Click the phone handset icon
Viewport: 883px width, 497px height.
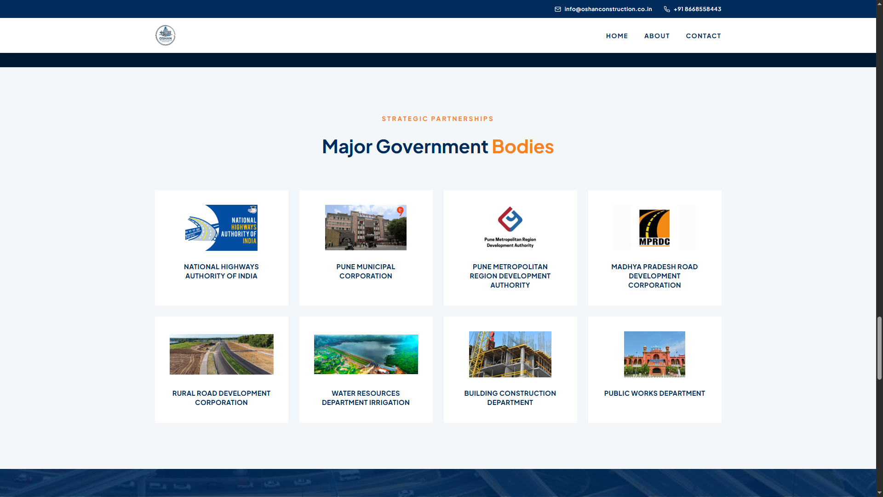tap(667, 9)
